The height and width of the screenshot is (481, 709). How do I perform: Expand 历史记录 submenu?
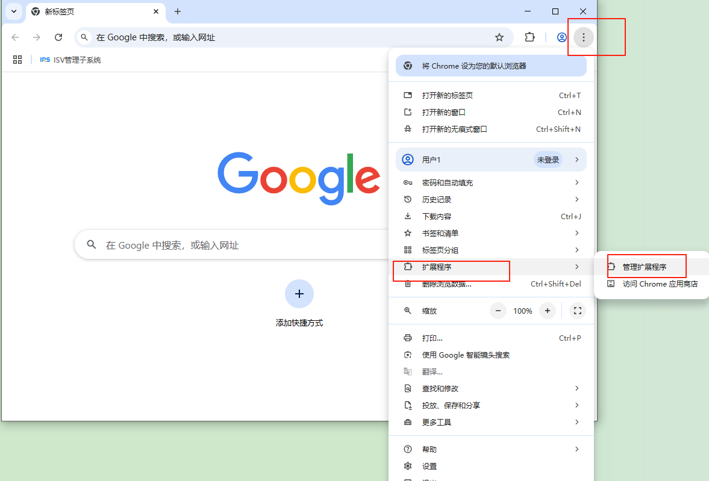[x=491, y=199]
